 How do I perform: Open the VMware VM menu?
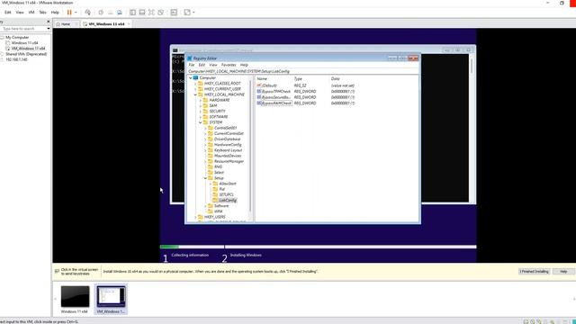(x=31, y=12)
